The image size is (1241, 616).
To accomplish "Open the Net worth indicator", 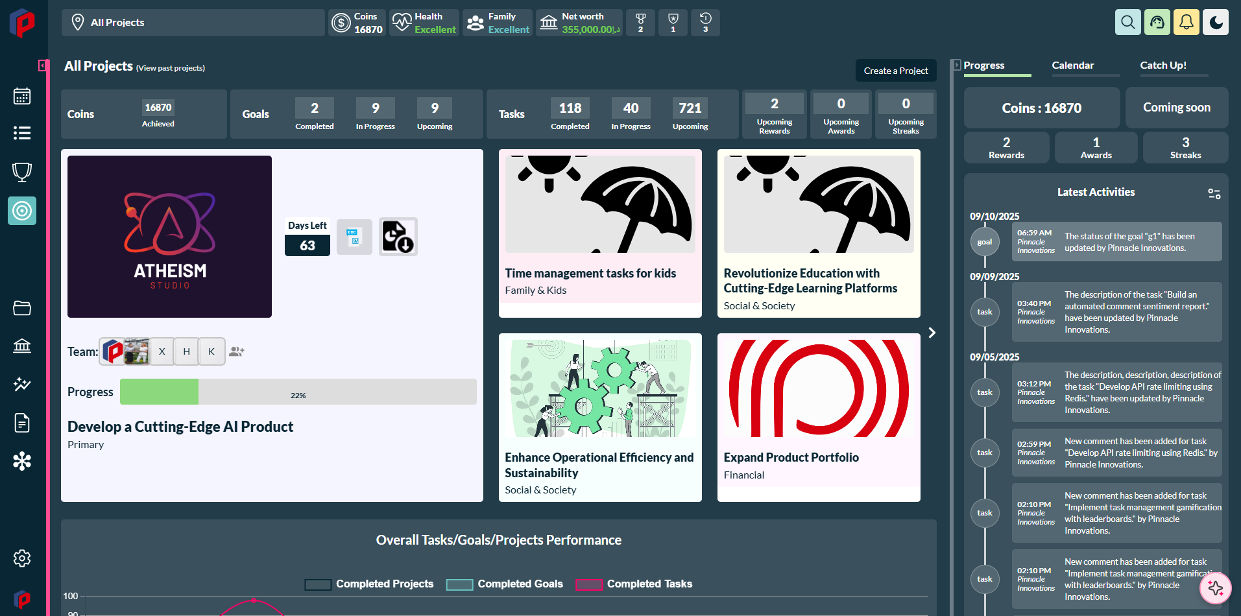I will (x=579, y=23).
